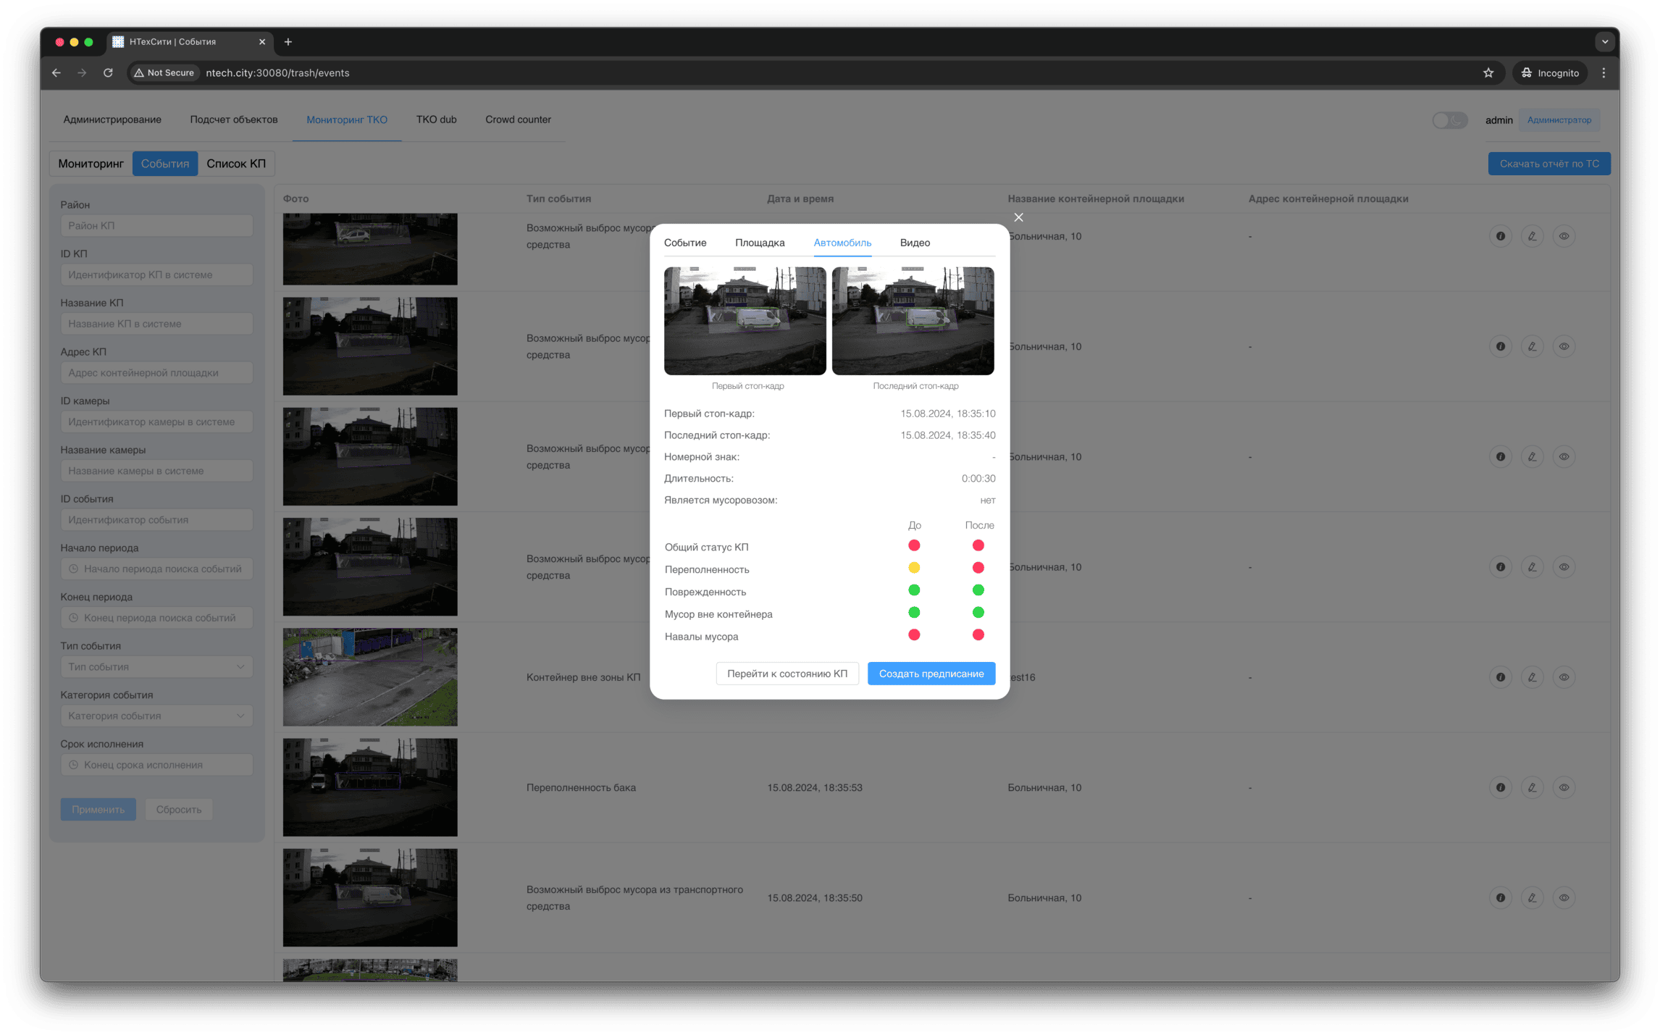Screen dimensions: 1660x1035
Task: Toggle eye visibility icon in first event row
Action: [1564, 236]
